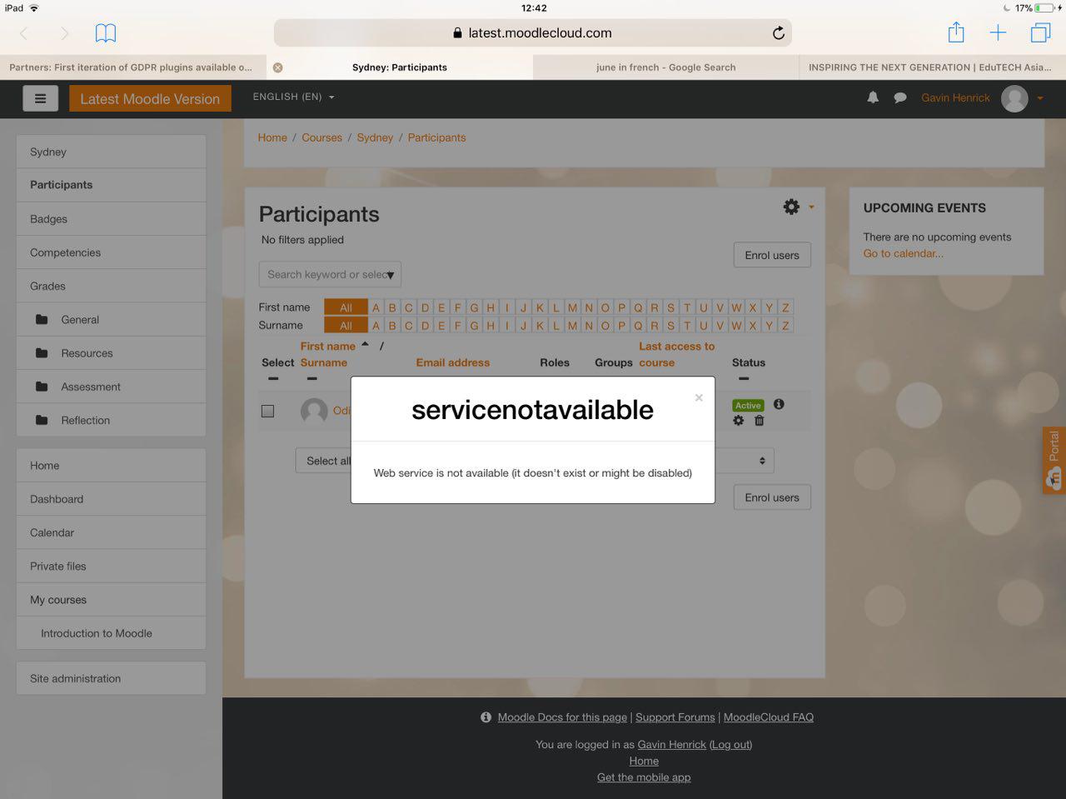Collapse Status column toggle dash

tap(744, 379)
